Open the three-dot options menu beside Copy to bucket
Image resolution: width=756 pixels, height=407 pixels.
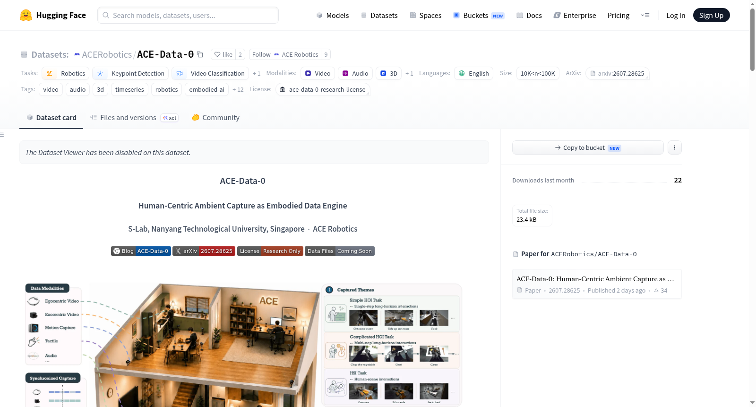(x=675, y=147)
